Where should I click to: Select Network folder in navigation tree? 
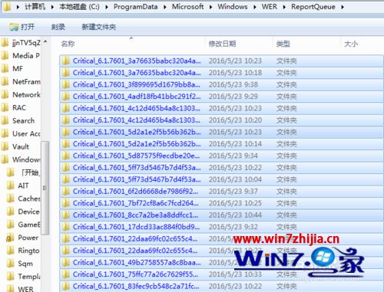21,94
